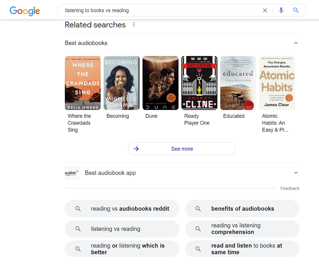This screenshot has height=273, width=319.
Task: Open the Becoming book cover
Action: pos(122,83)
